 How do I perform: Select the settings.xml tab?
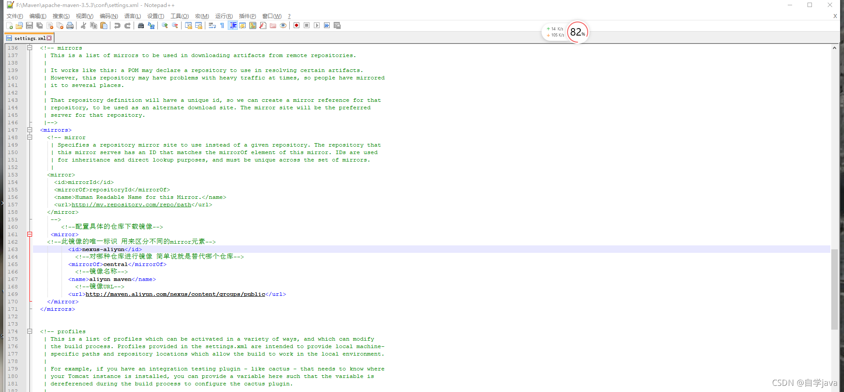pyautogui.click(x=29, y=38)
